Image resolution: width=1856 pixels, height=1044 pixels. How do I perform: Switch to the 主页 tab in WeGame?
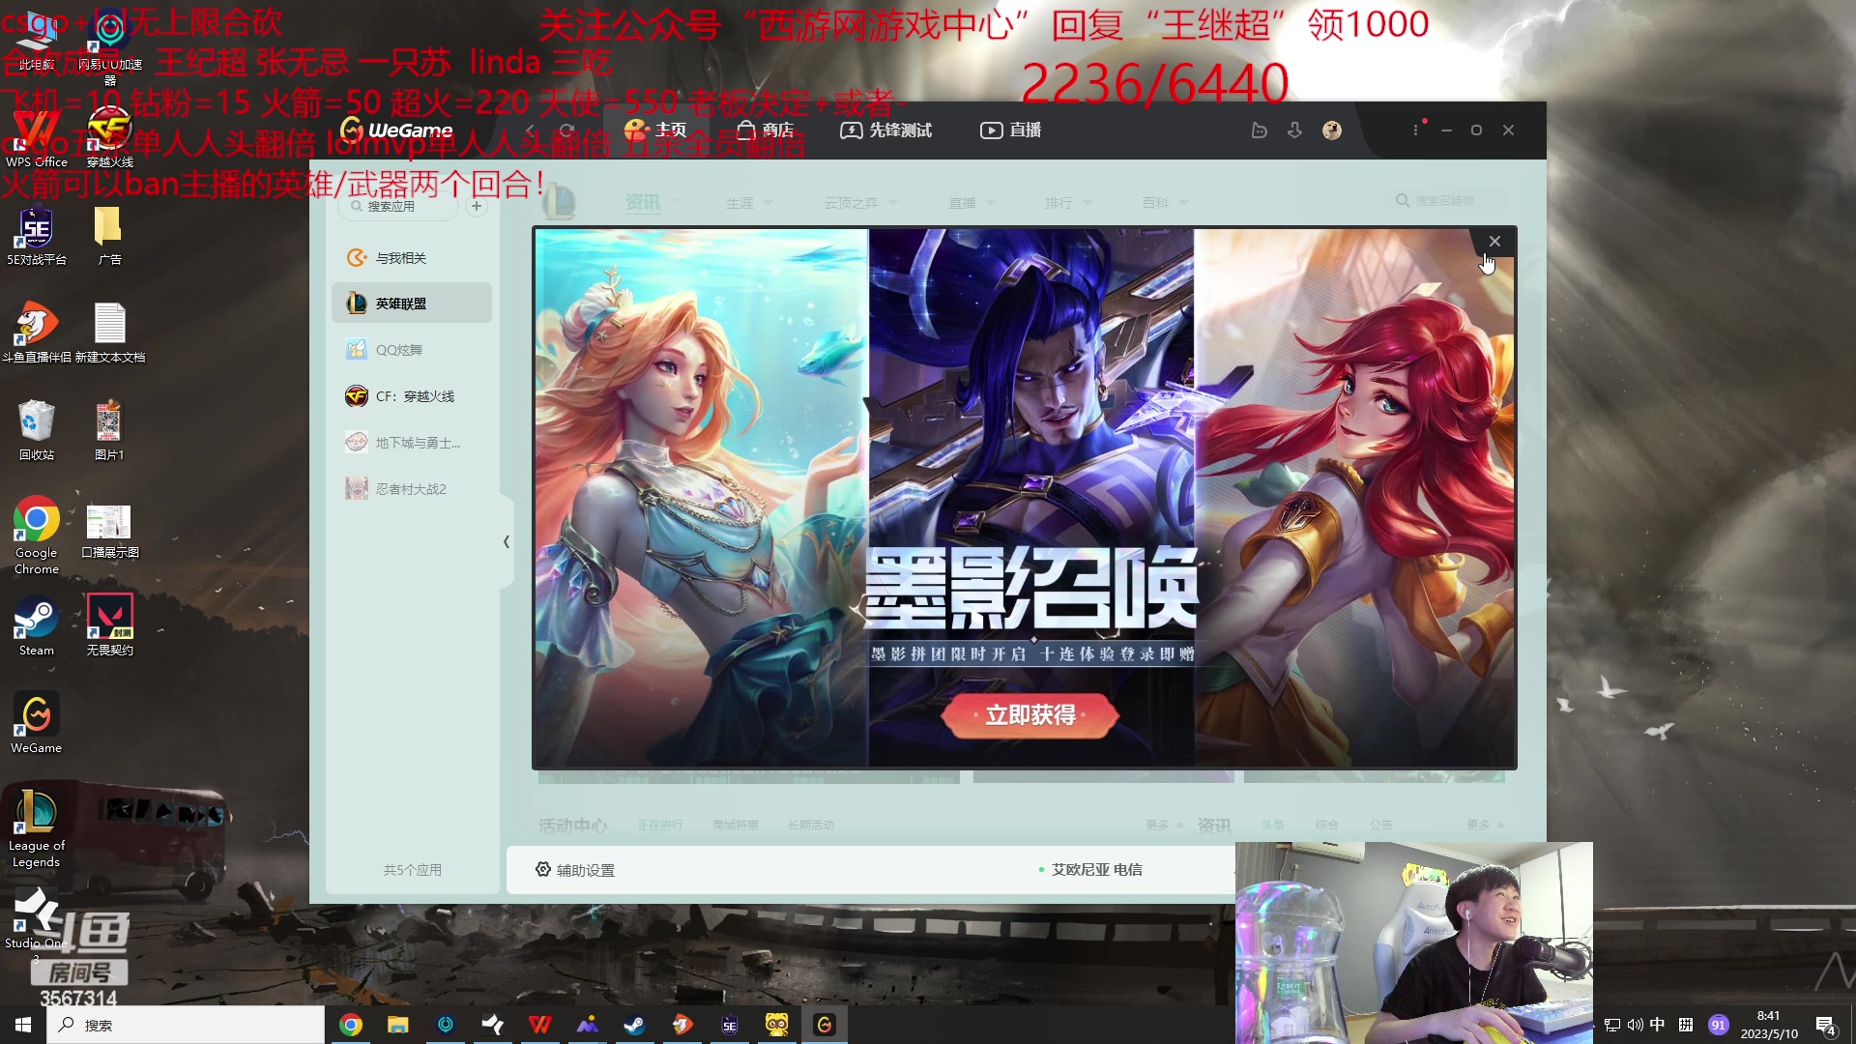[656, 130]
